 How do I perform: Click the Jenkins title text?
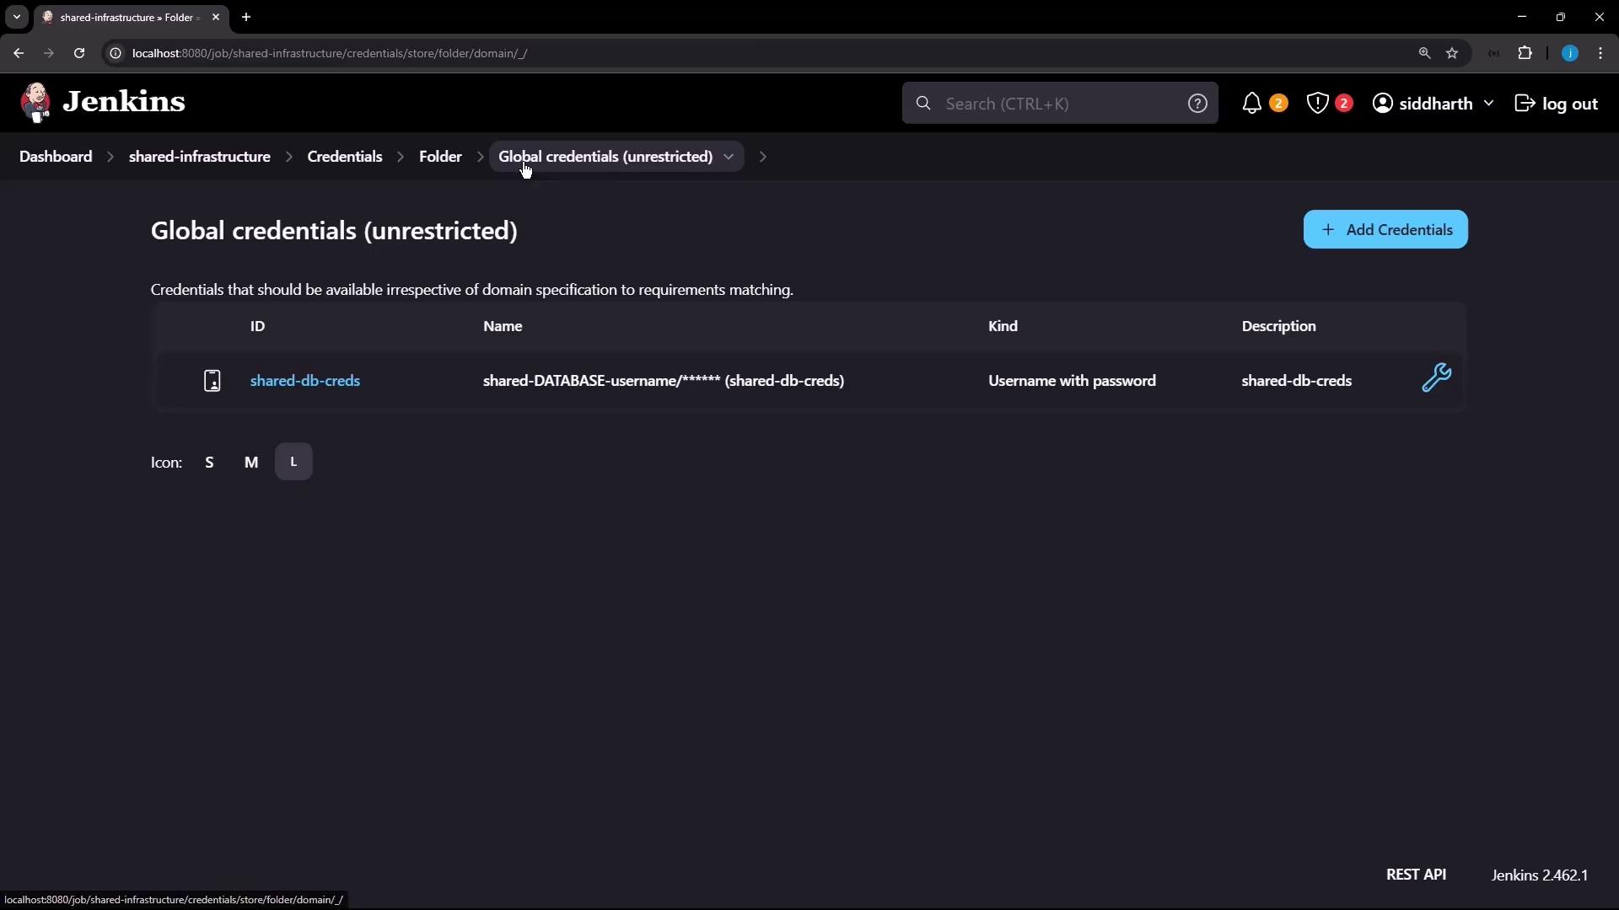(x=124, y=102)
